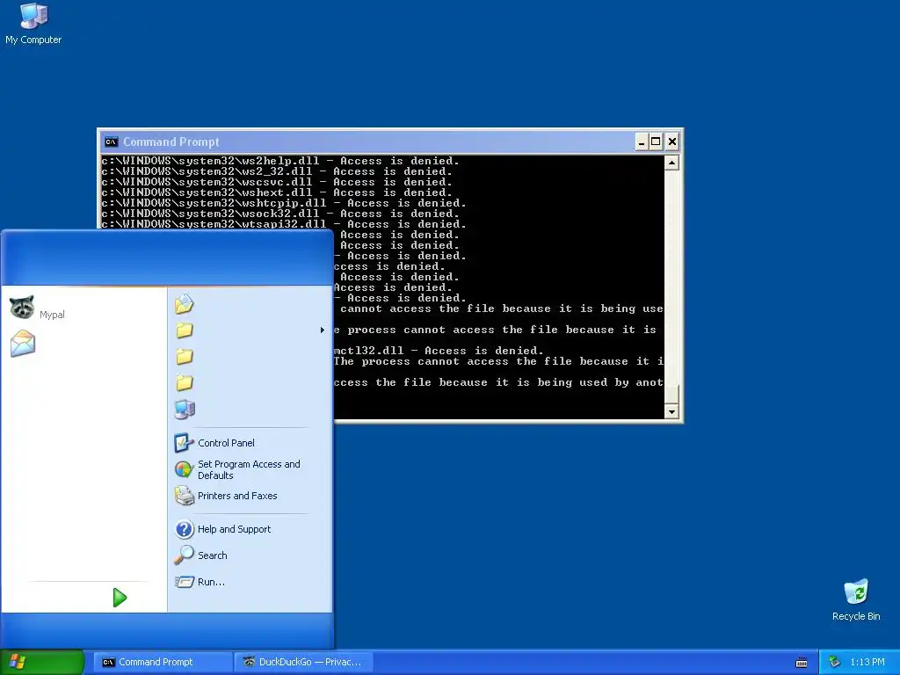Click the network connection tray icon
This screenshot has width=900, height=675.
tap(835, 662)
